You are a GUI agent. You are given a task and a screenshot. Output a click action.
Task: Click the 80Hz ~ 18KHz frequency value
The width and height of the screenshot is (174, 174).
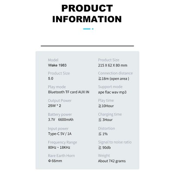[59, 147]
